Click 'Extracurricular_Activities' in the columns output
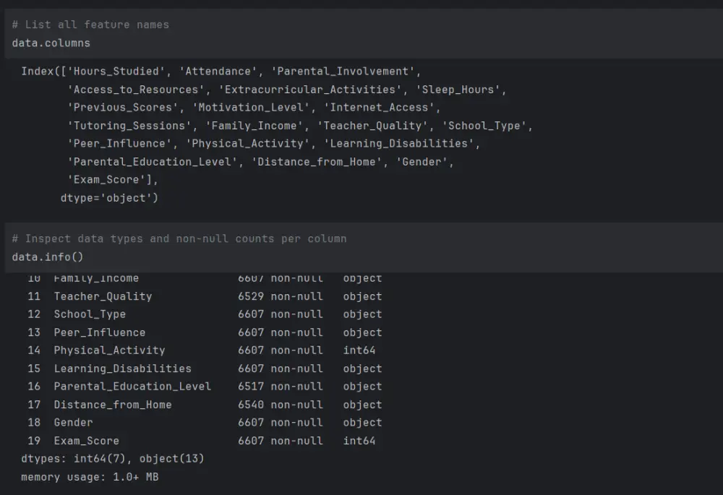Viewport: 723px width, 495px height. (311, 90)
